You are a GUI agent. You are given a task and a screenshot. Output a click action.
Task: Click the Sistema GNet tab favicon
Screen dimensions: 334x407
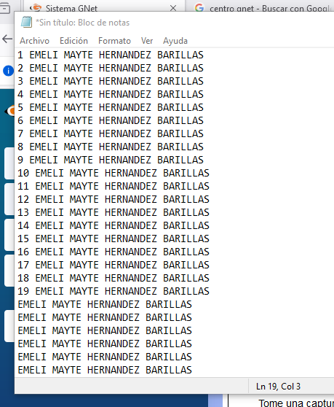click(36, 8)
